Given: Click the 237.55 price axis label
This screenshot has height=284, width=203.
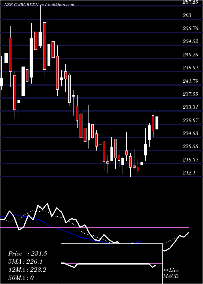Looking at the screenshot, I should pos(190,94).
